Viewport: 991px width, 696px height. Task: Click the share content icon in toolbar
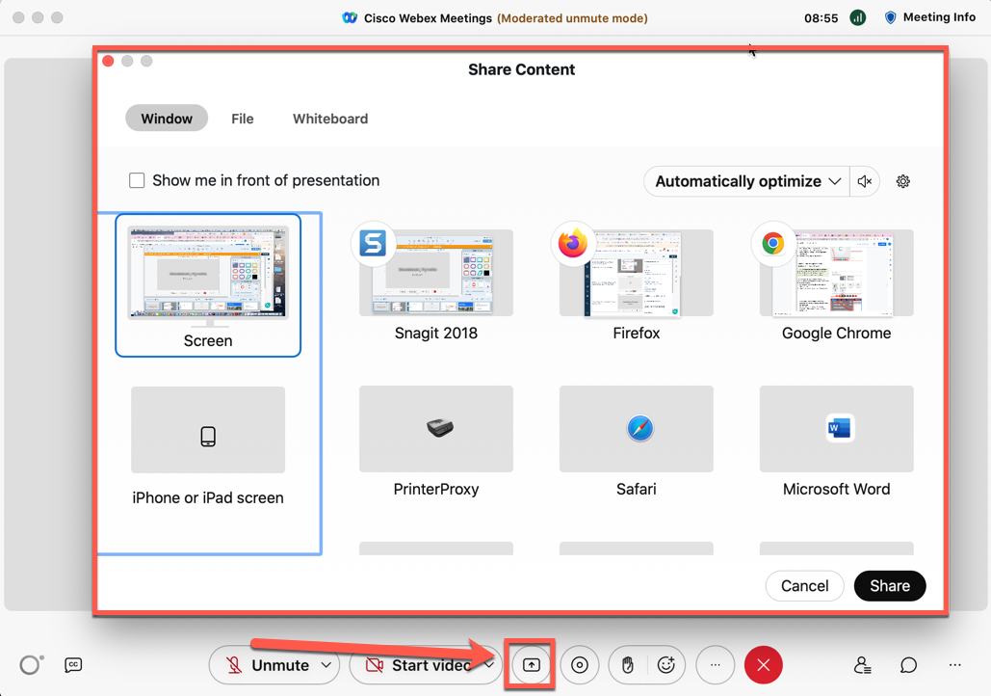(x=531, y=665)
